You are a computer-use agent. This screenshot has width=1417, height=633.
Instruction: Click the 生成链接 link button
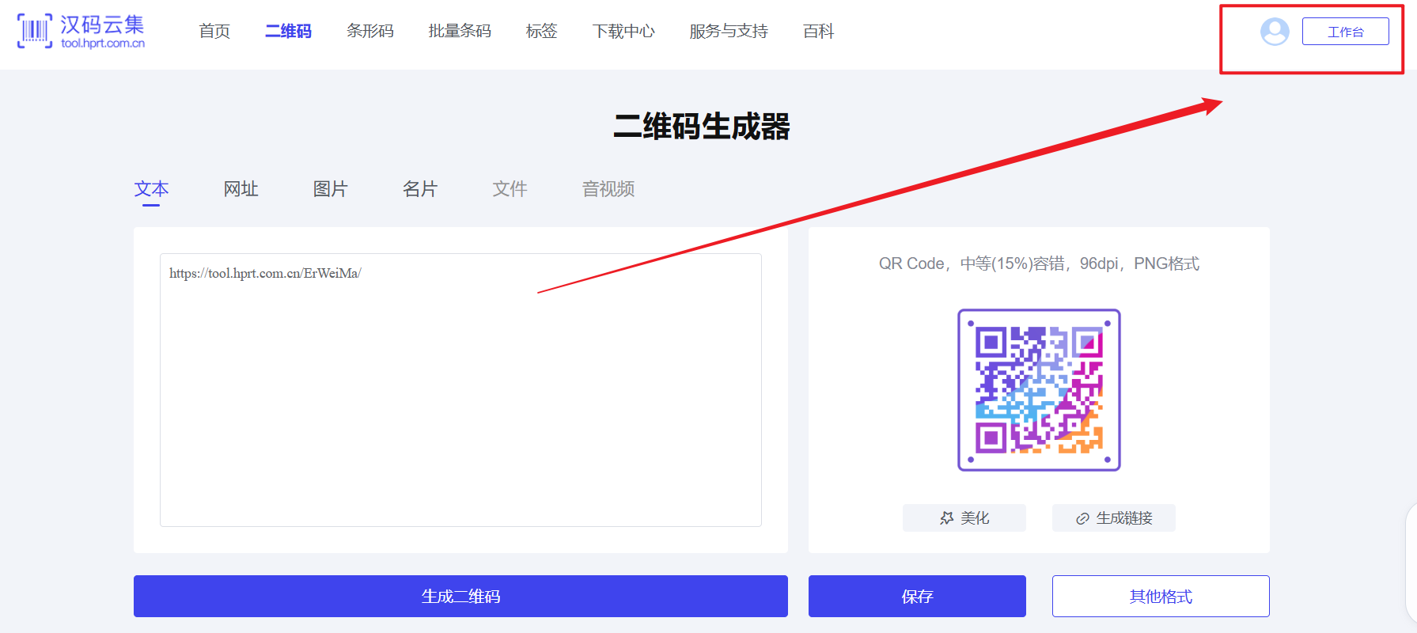point(1114,518)
